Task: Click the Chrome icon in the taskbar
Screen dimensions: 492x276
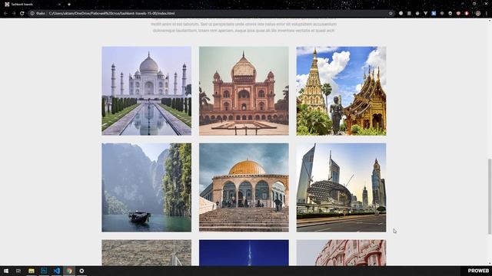Action: point(69,271)
